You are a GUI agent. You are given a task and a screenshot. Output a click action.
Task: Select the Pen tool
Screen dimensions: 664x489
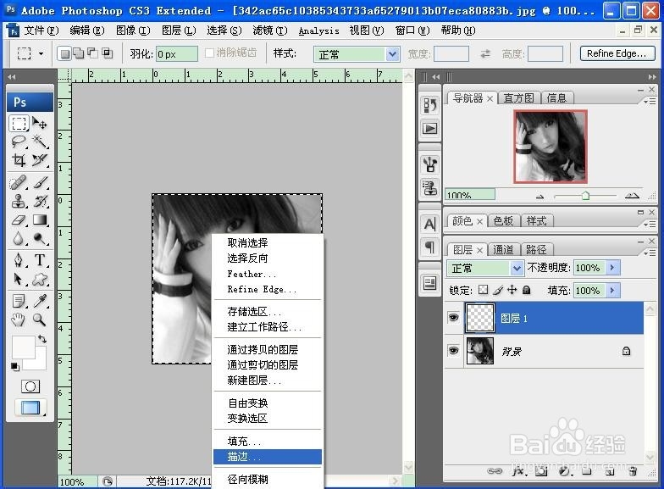[19, 259]
